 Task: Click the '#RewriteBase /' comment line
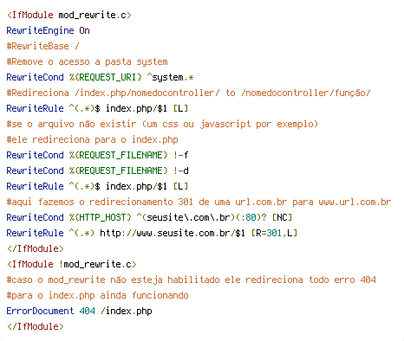[42, 46]
